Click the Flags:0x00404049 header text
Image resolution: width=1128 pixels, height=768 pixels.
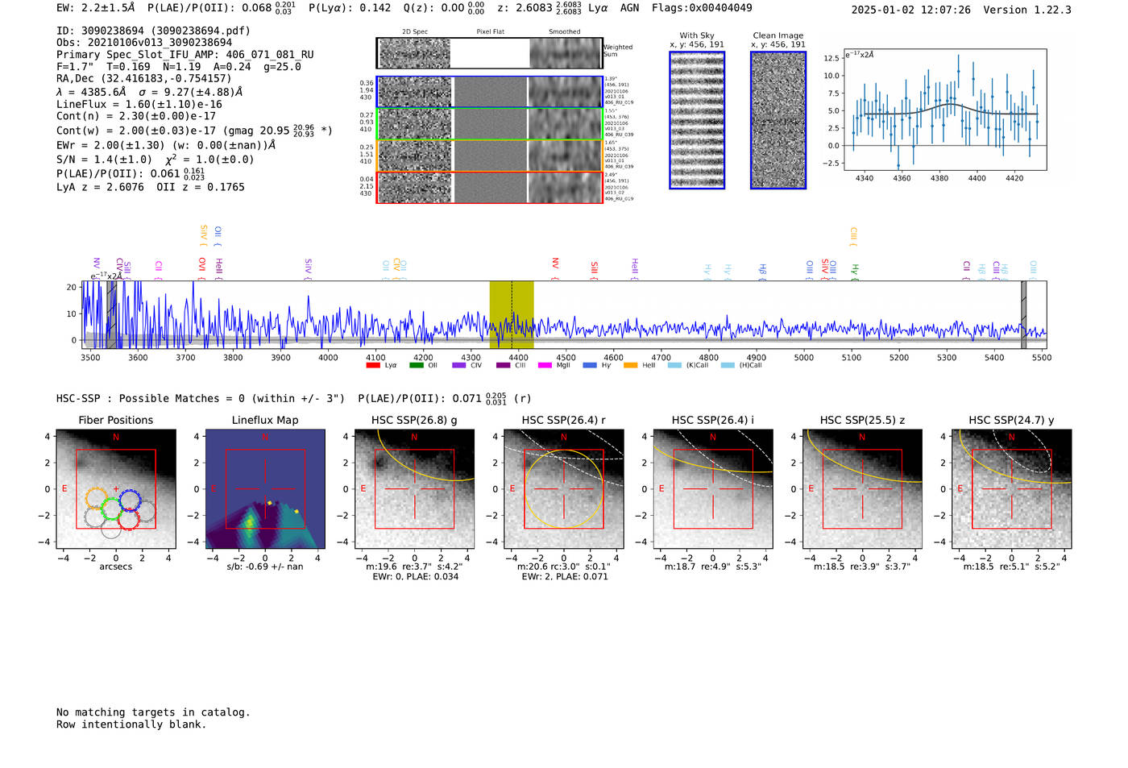(702, 8)
